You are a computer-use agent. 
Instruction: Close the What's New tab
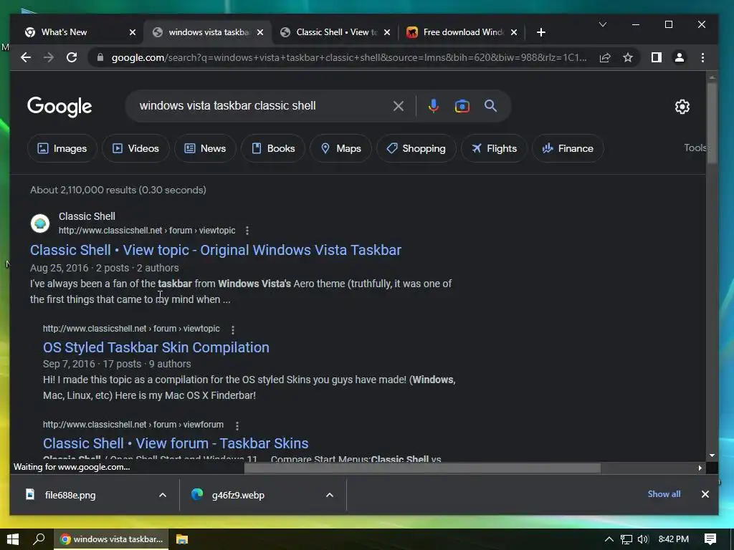click(x=133, y=32)
